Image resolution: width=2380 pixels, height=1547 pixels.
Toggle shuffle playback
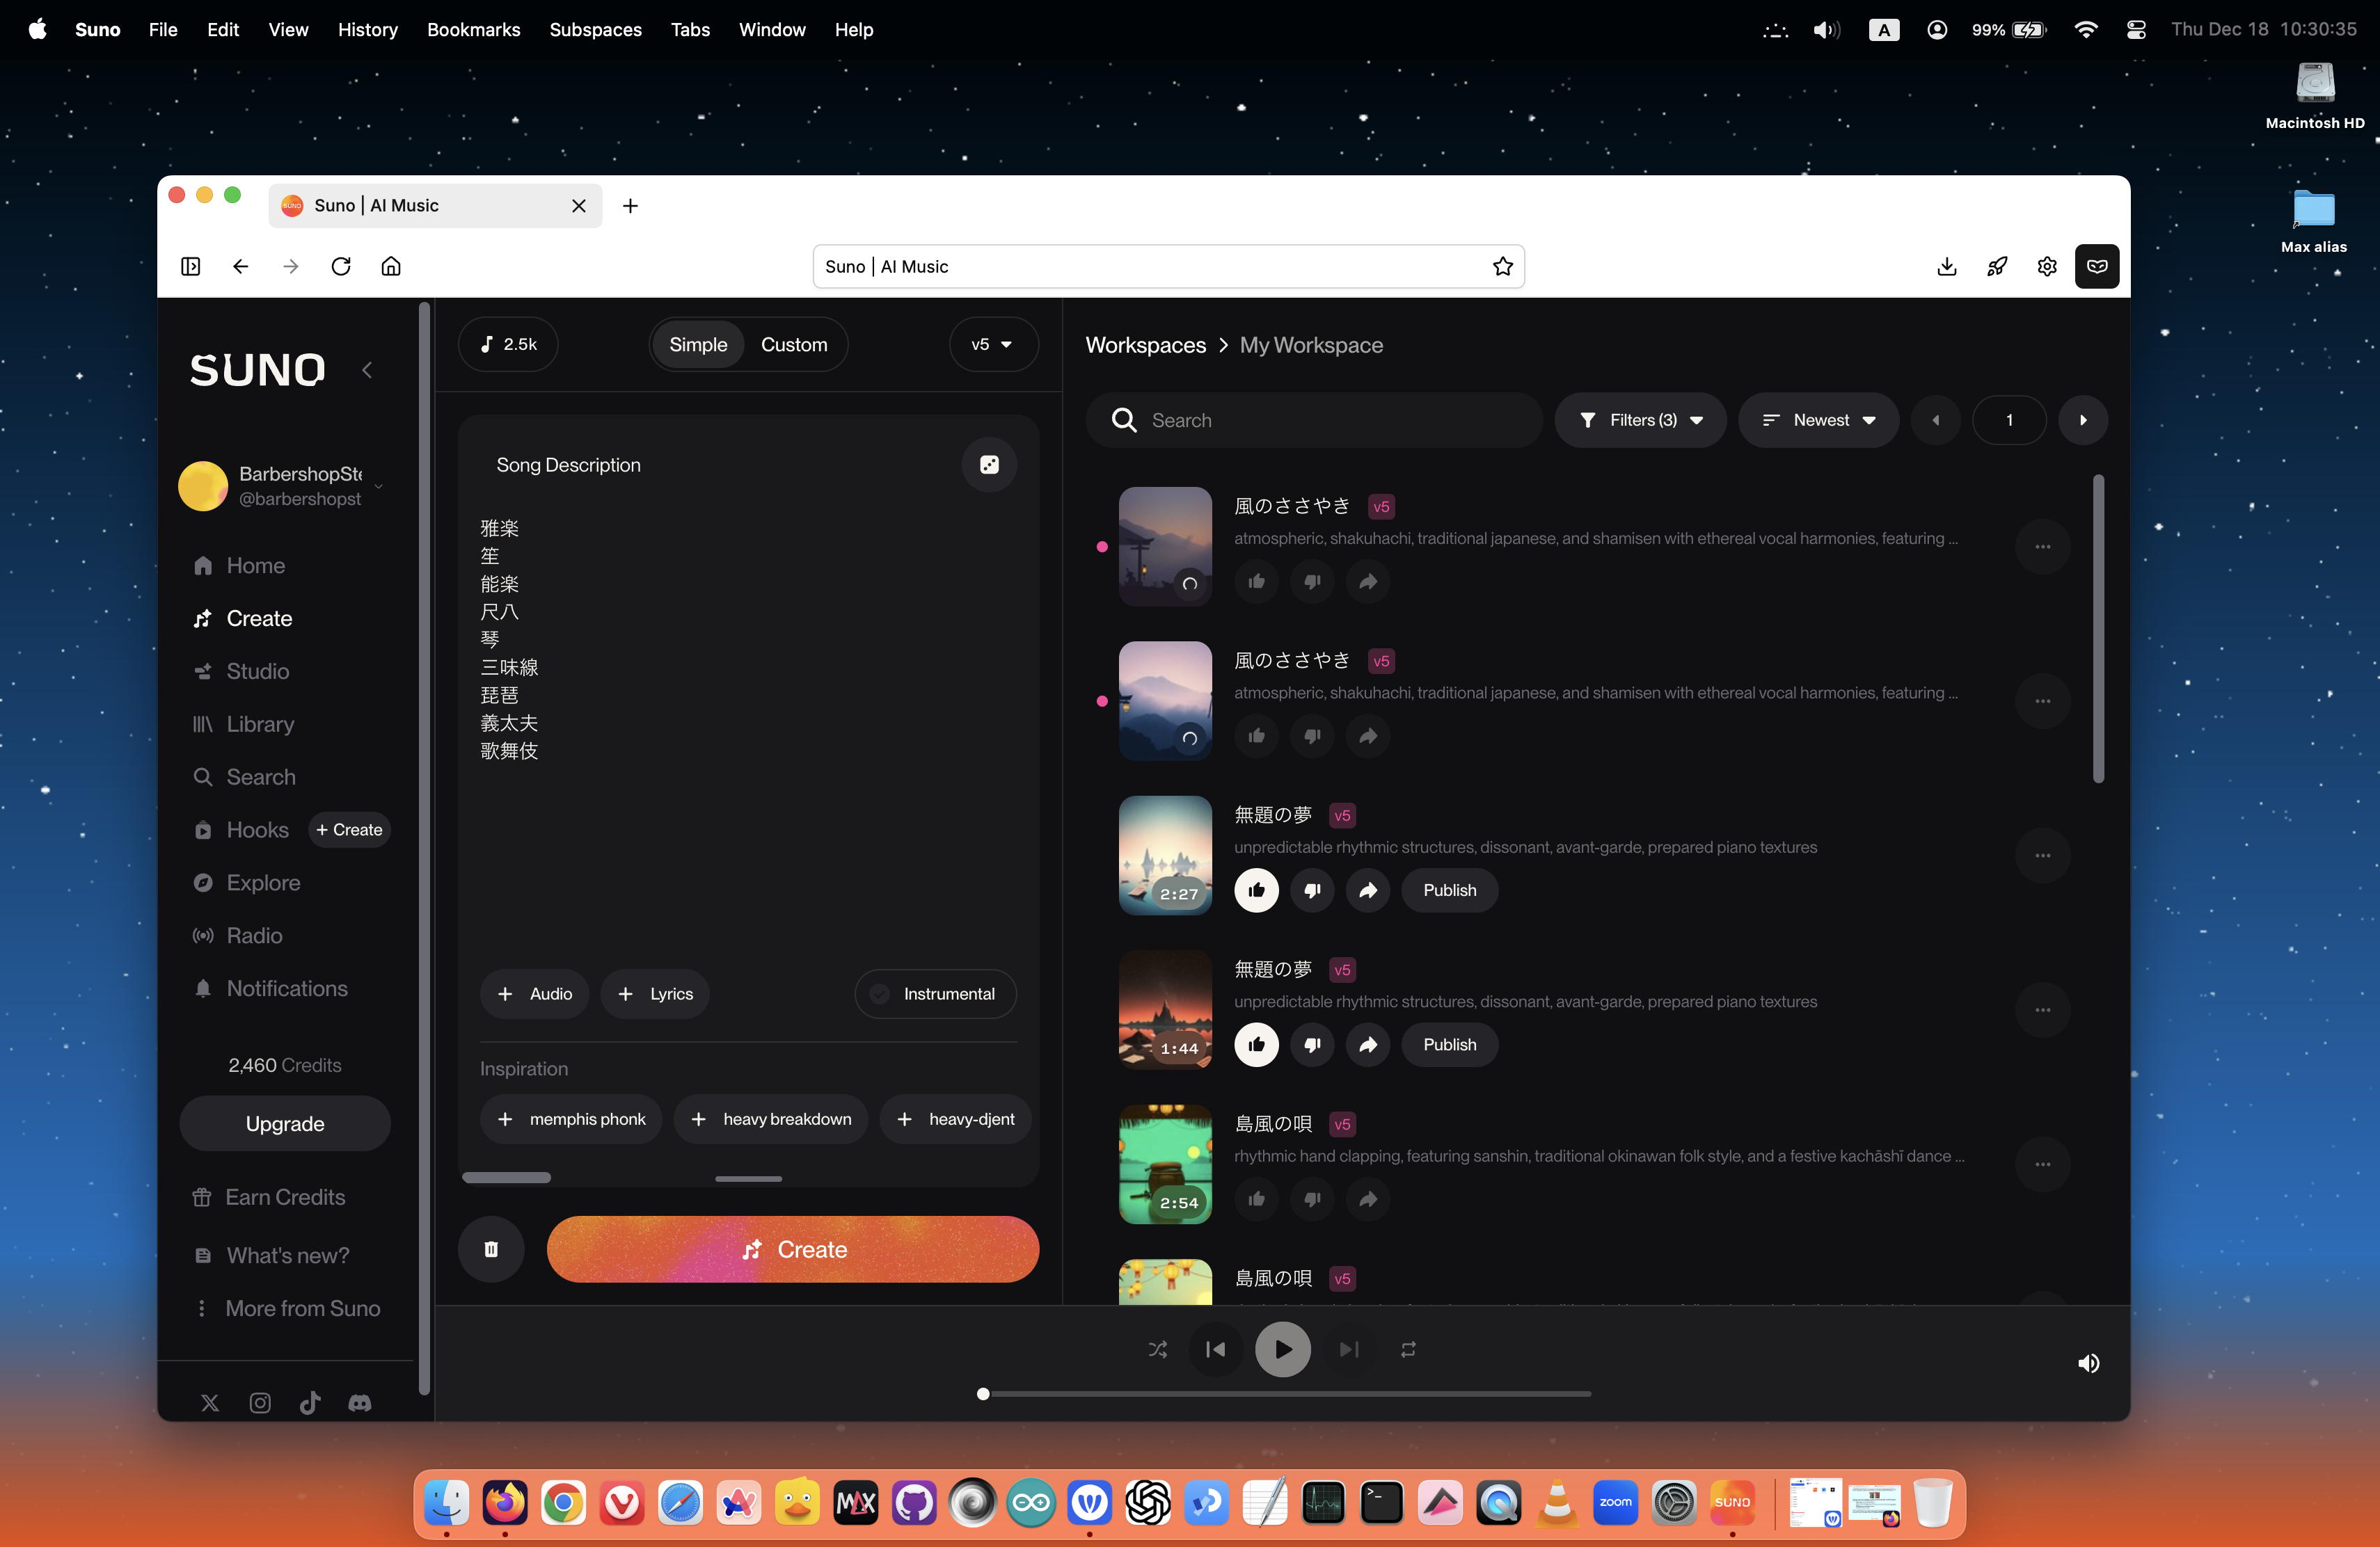1158,1349
